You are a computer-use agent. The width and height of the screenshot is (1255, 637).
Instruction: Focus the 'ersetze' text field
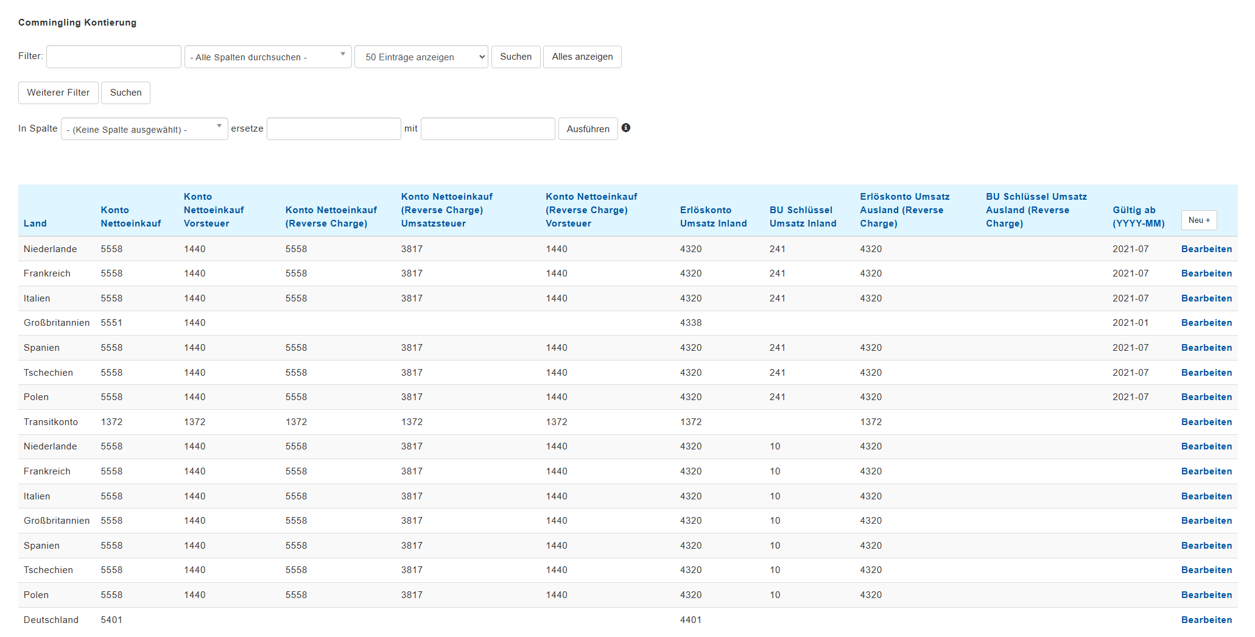[x=334, y=129]
